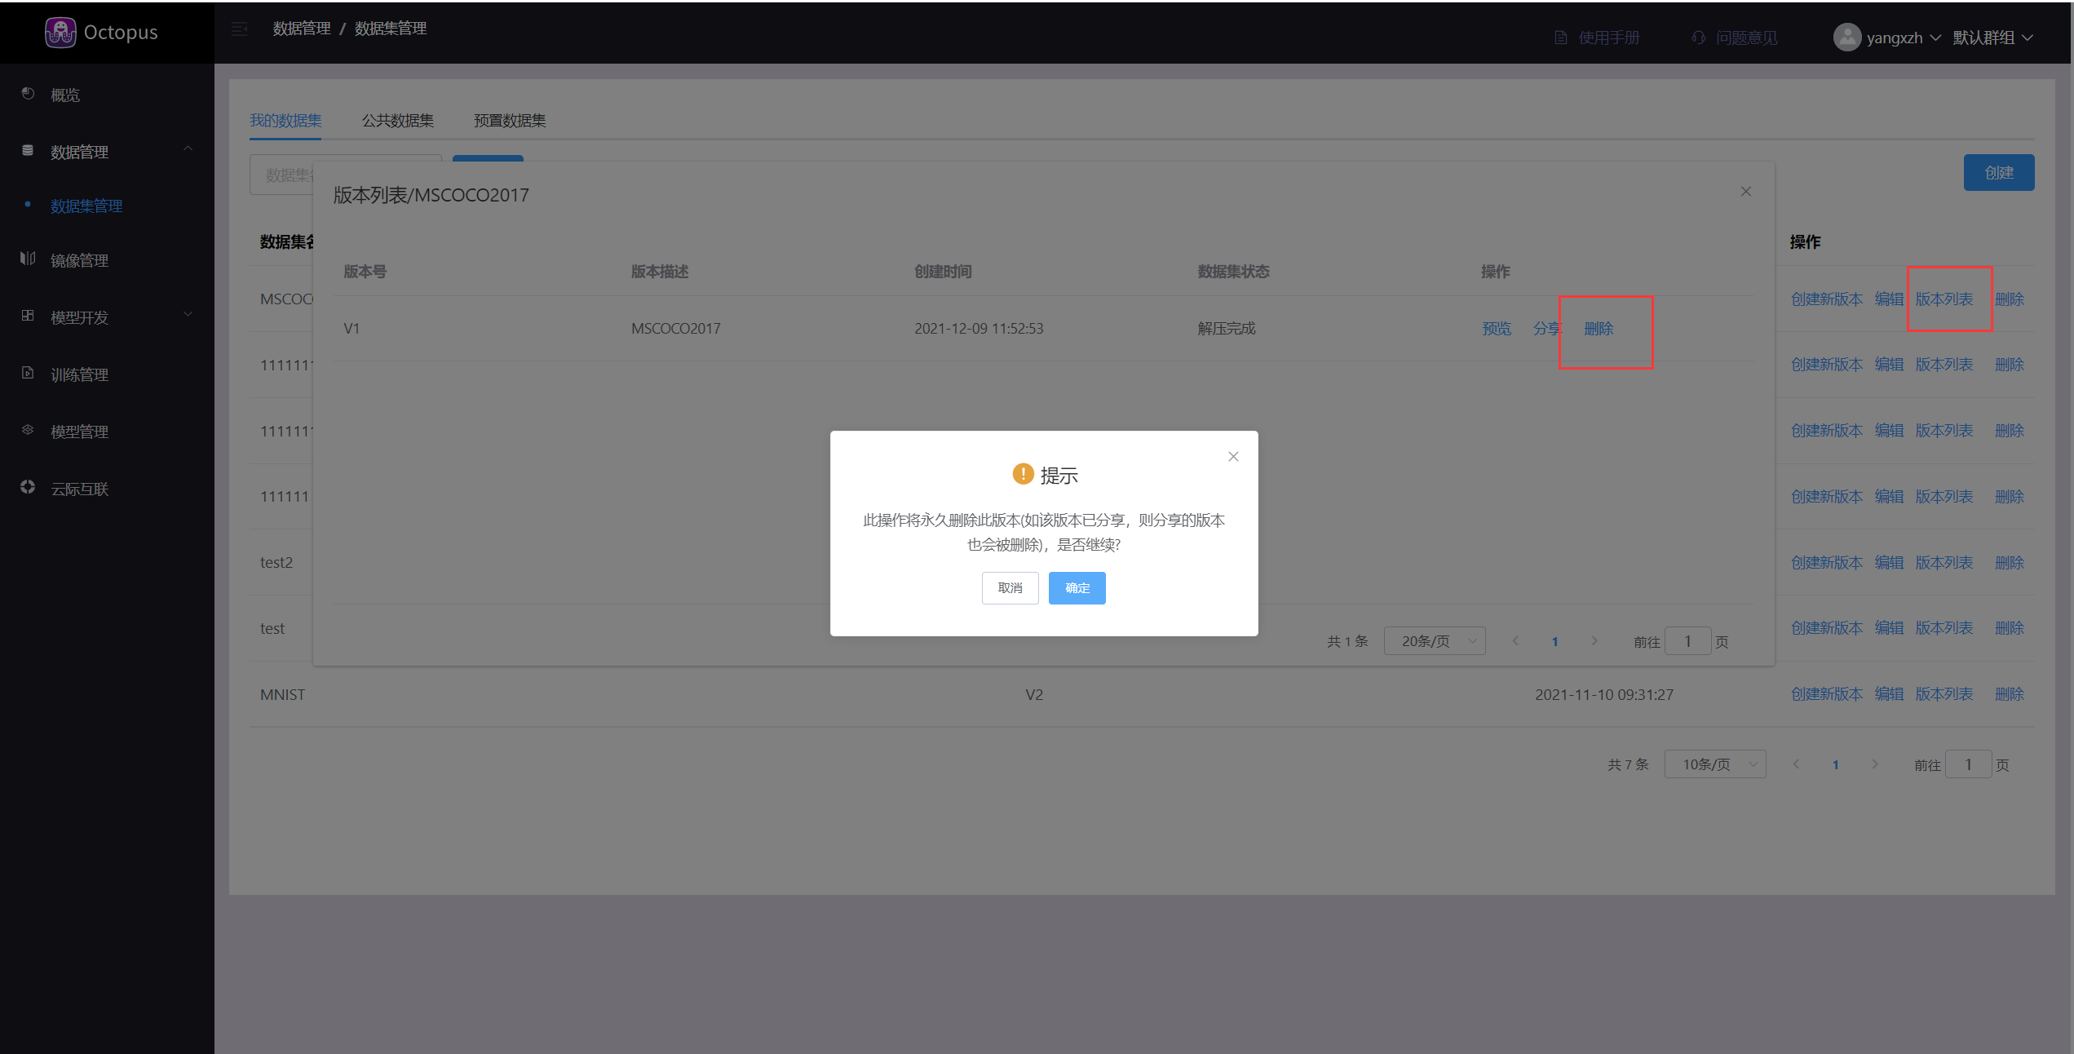2074x1054 pixels.
Task: Open 版本列表 in the MSCOCO row
Action: point(1944,299)
